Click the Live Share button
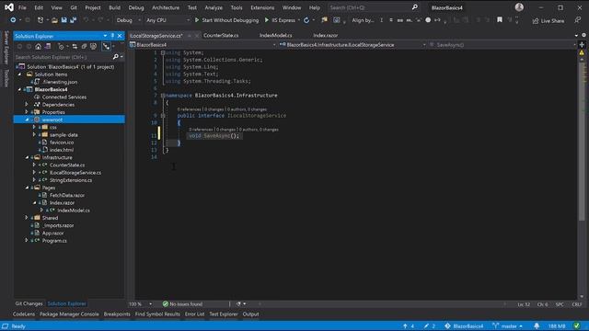The height and width of the screenshot is (331, 589). pyautogui.click(x=549, y=20)
